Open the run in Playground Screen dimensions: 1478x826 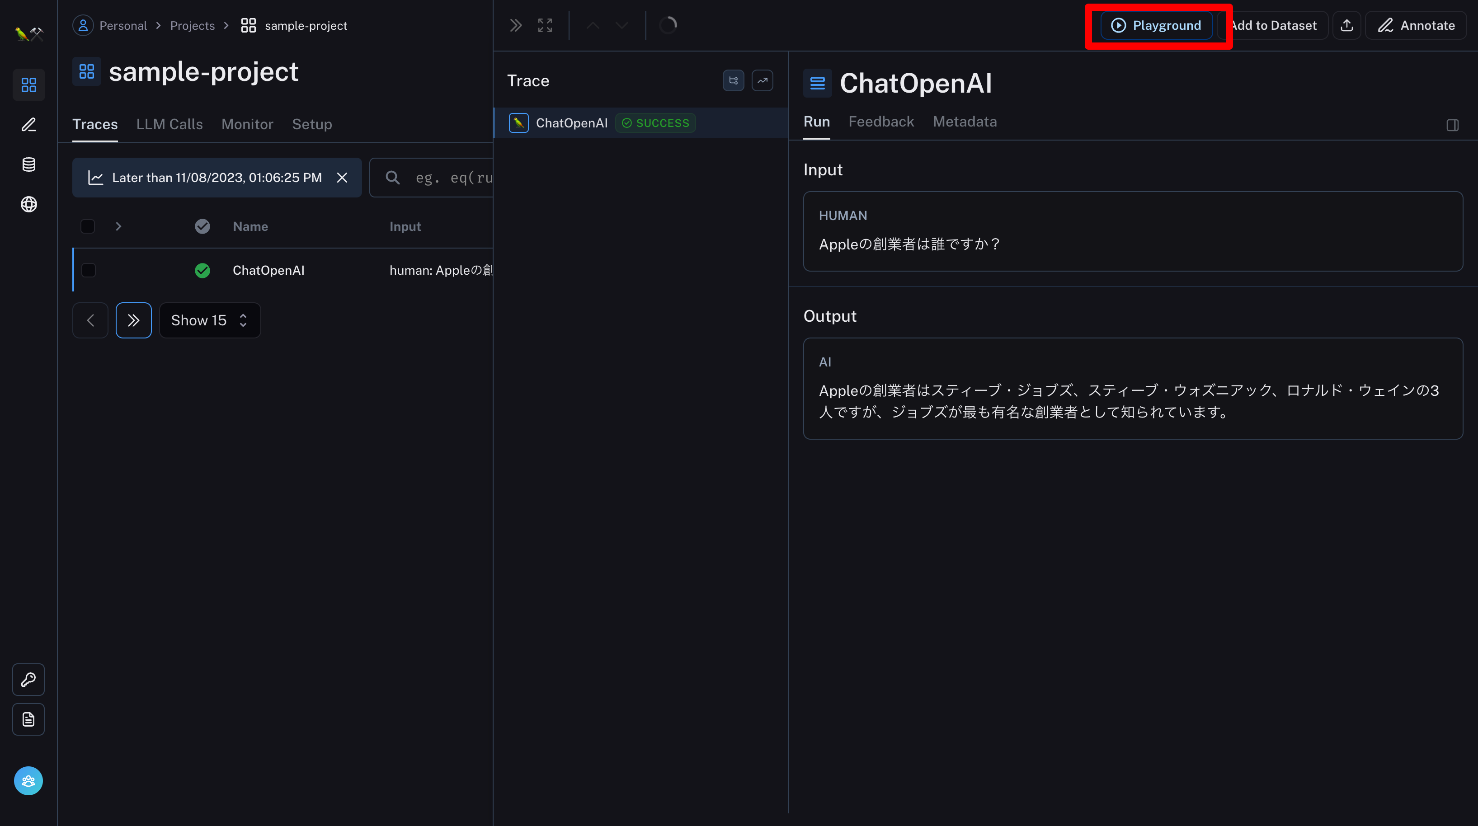[x=1156, y=25]
